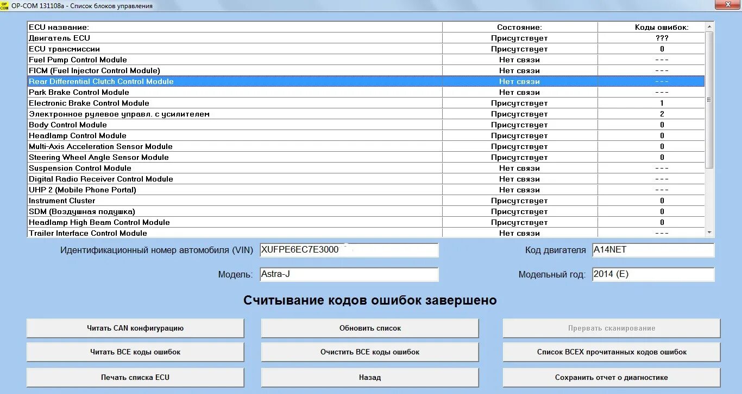Screen dimensions: 742x394
Task: Click error count '1' for Electronic Brake Control Module
Action: (x=662, y=103)
